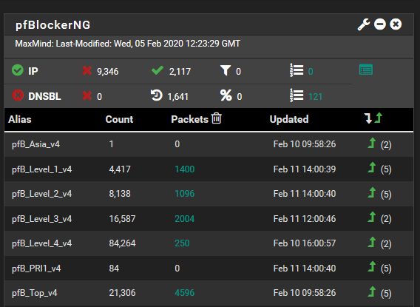The width and height of the screenshot is (420, 307).
Task: Click the DNSBL percent icon
Action: [226, 95]
